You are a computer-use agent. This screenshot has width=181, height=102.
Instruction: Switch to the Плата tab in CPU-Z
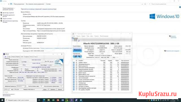[13, 57]
